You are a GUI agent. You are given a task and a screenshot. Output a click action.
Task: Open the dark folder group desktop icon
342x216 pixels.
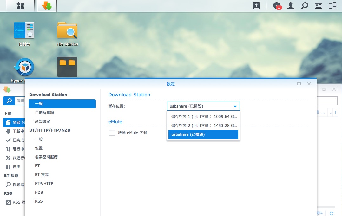click(x=67, y=67)
